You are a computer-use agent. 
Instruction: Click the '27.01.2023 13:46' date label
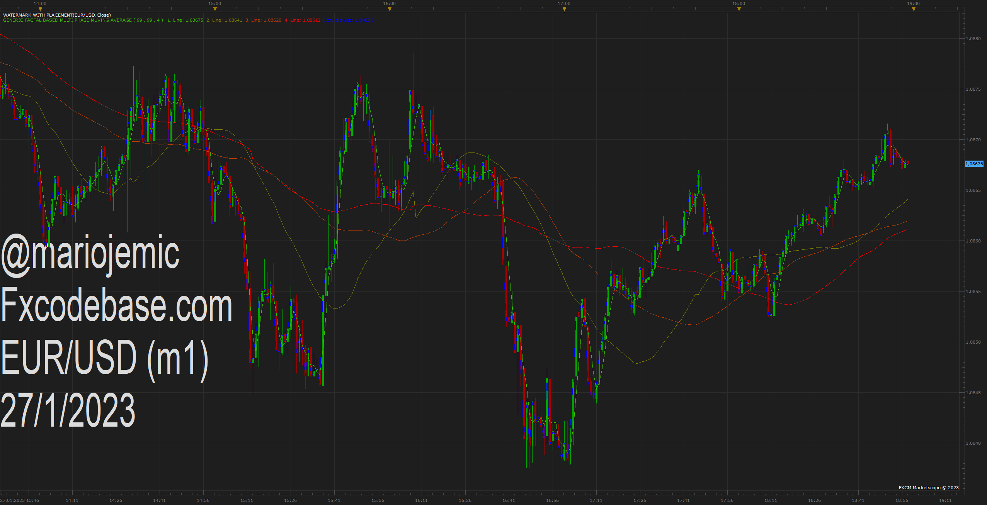pos(20,500)
